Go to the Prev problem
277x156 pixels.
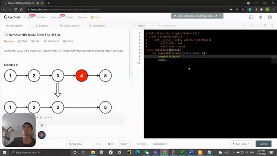coord(97,144)
